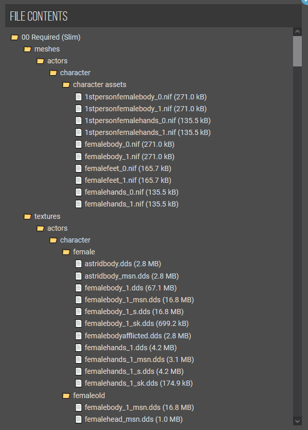Select the actors folder under textures
This screenshot has height=430, width=308.
(57, 228)
